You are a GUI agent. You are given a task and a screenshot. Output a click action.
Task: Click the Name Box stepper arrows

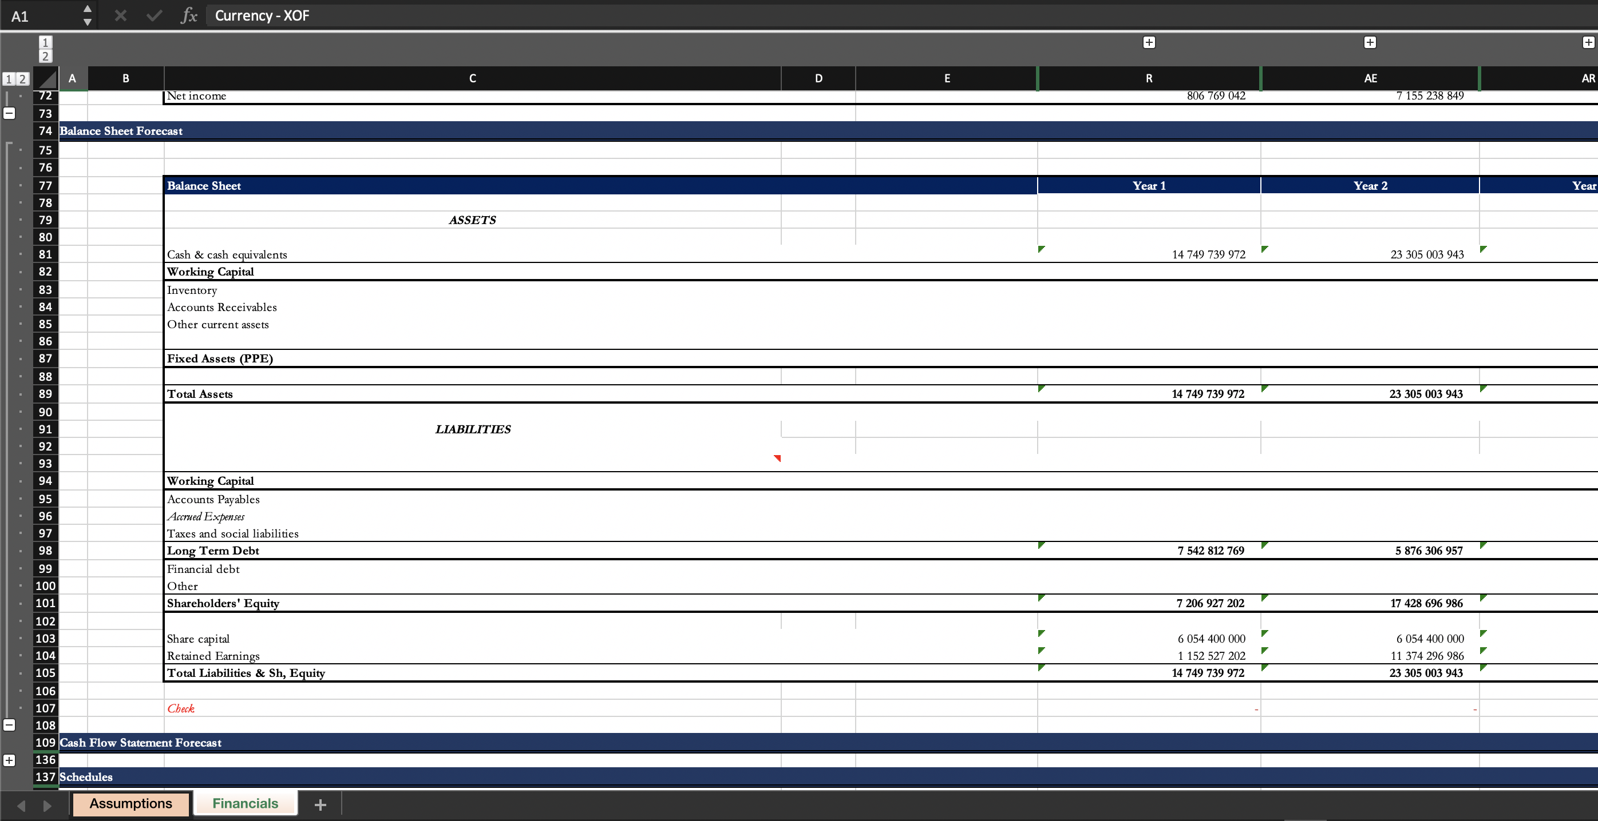[88, 15]
